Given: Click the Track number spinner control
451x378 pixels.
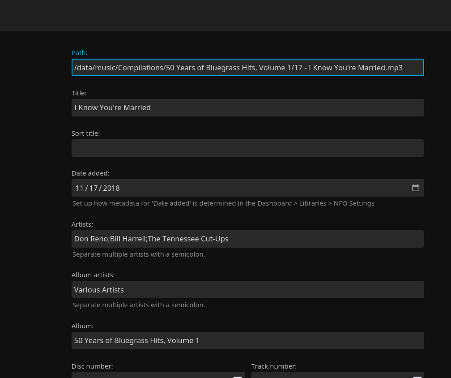Looking at the screenshot, I should (417, 377).
